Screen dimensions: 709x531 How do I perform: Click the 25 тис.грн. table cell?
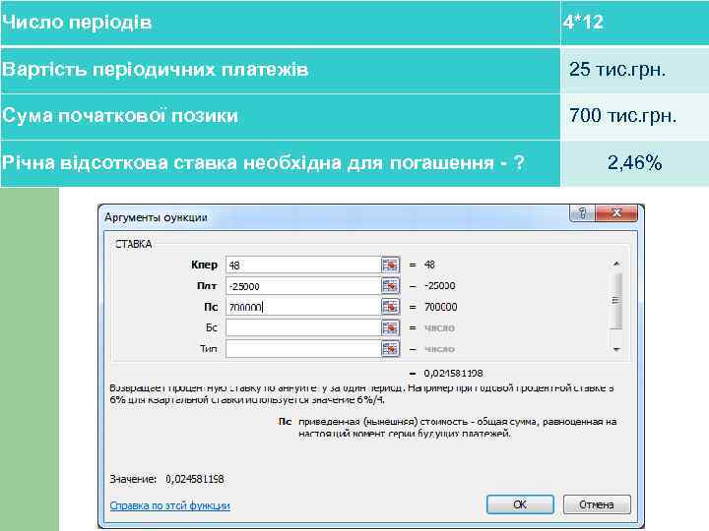[634, 70]
